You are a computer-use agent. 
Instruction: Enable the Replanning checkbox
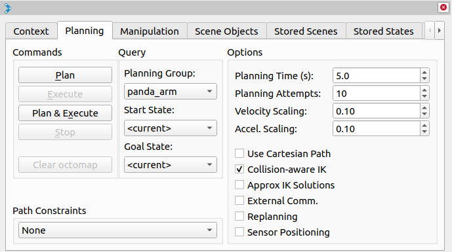coord(239,216)
